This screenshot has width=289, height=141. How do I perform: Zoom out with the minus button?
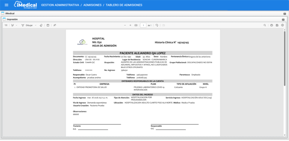click(125, 25)
